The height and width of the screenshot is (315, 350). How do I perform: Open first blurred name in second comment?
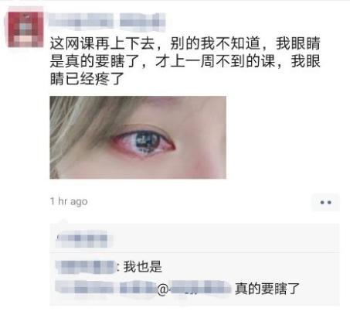pos(85,288)
